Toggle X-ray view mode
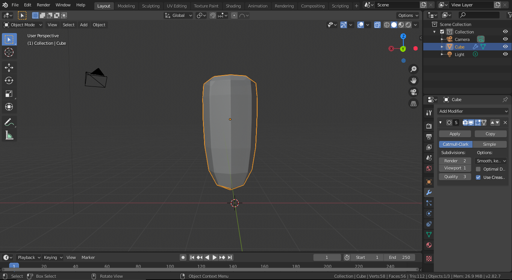The height and width of the screenshot is (280, 512). pyautogui.click(x=377, y=25)
